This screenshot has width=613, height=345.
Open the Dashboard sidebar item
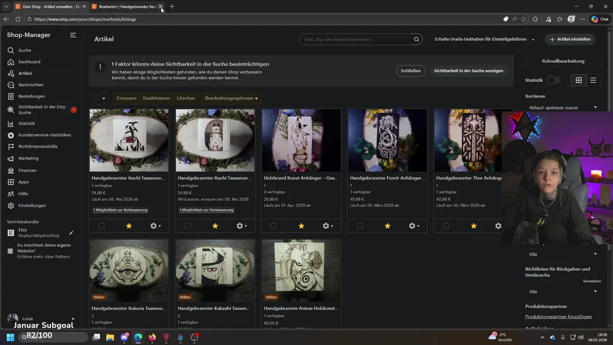pos(29,62)
